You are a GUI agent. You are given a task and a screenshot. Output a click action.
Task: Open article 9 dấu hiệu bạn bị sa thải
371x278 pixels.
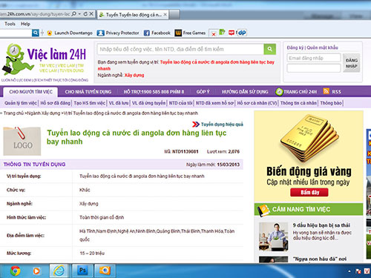(321, 225)
